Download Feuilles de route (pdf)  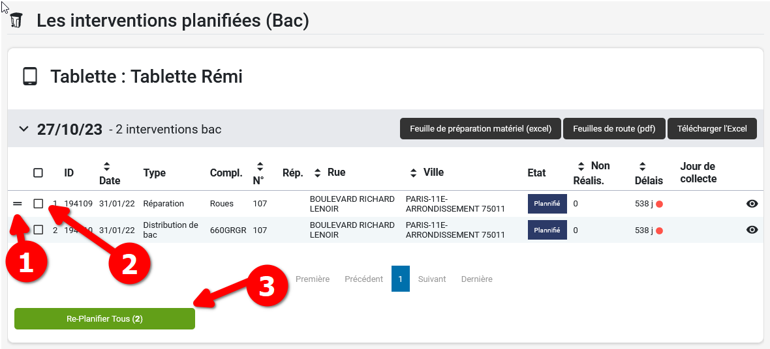(613, 129)
